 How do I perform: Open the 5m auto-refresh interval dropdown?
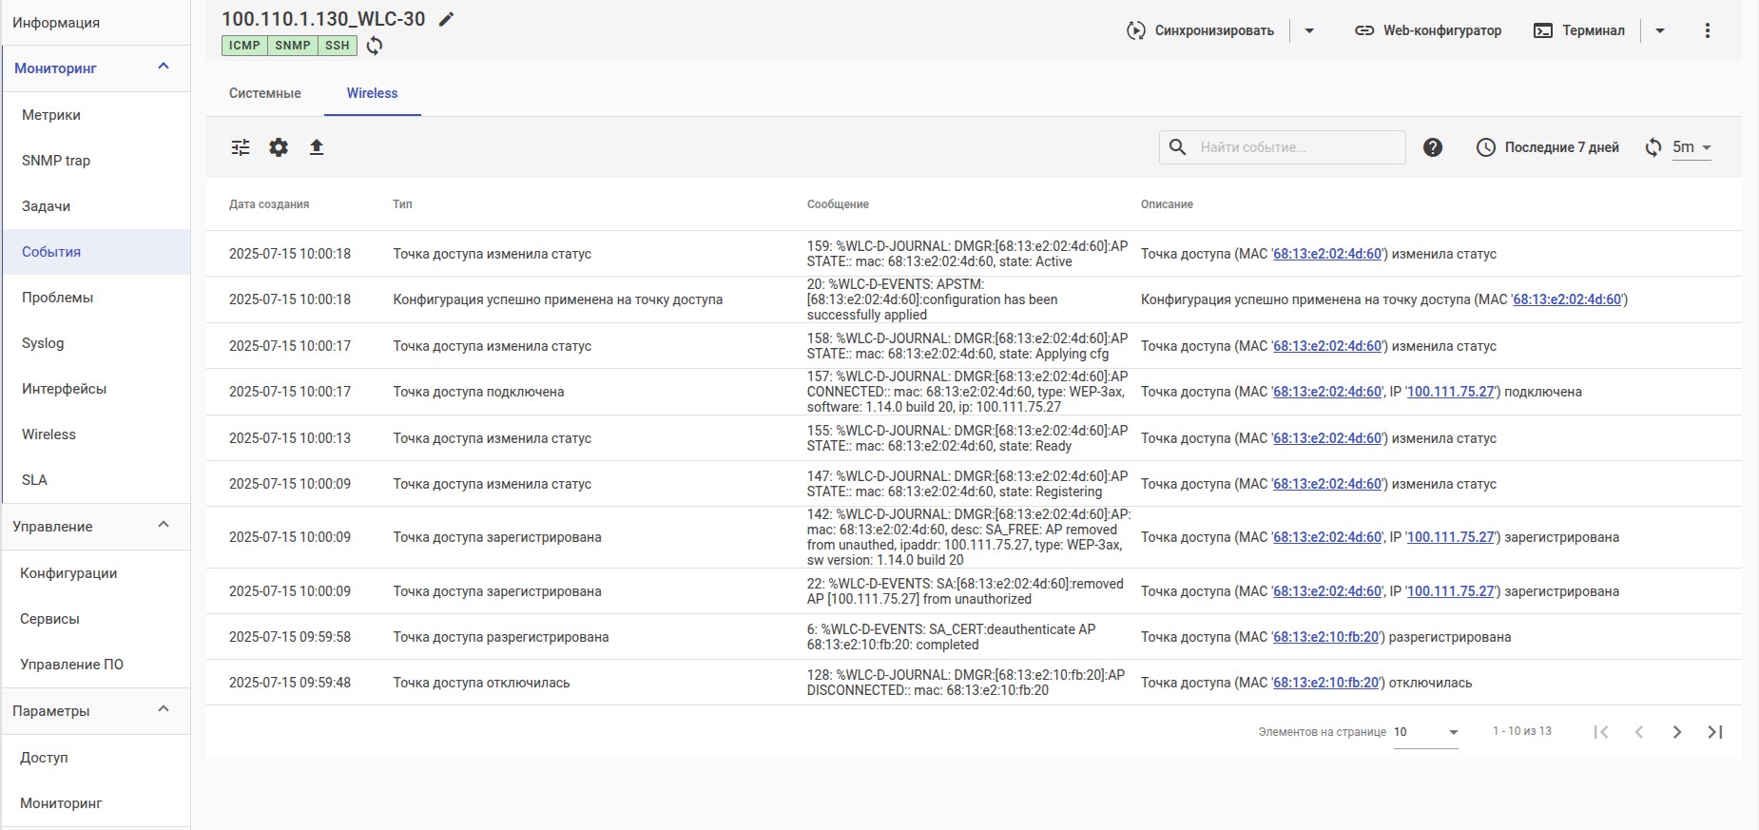coord(1692,147)
